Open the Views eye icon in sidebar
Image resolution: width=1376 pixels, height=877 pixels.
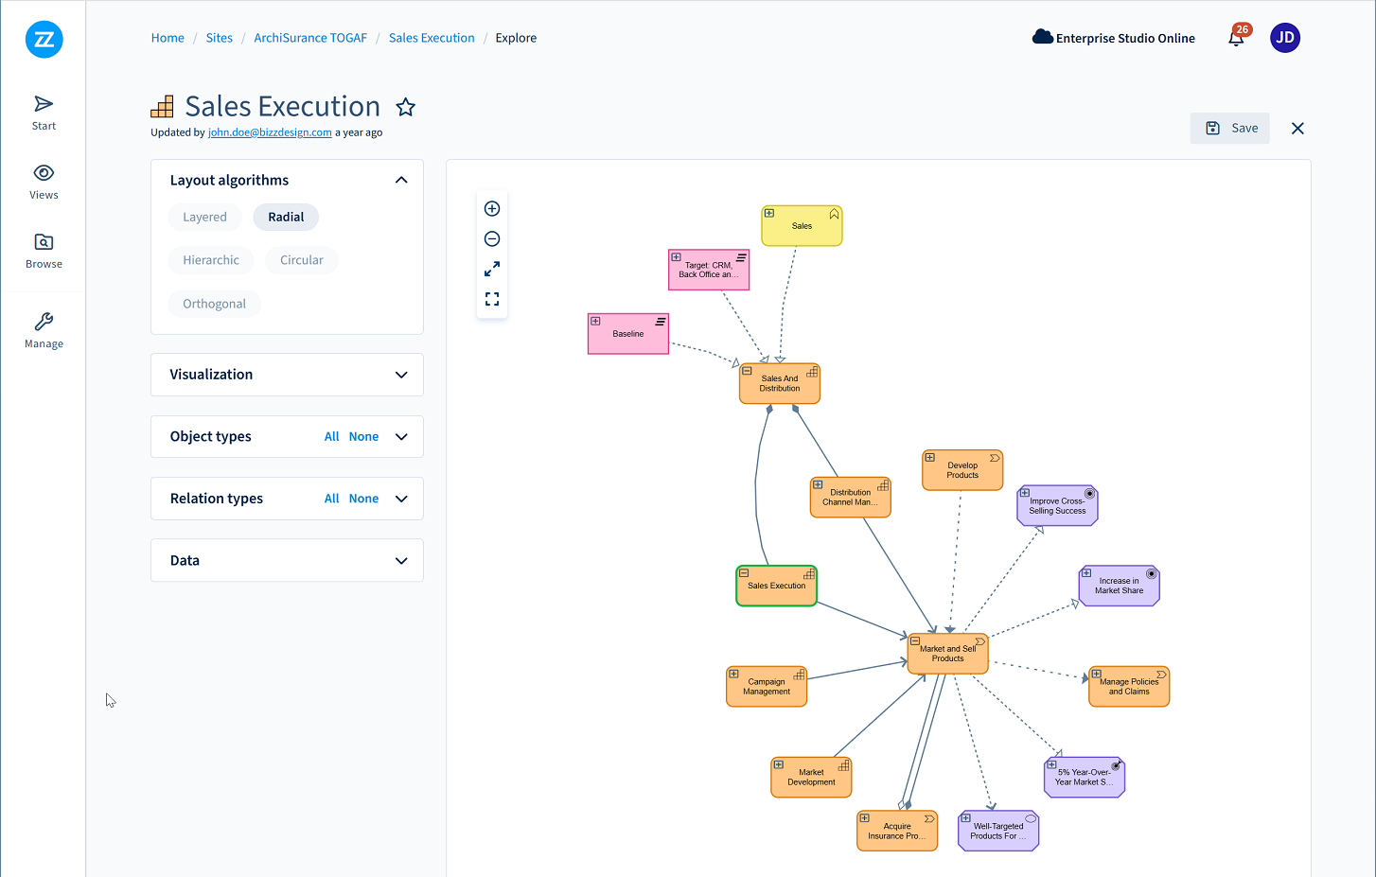(44, 182)
